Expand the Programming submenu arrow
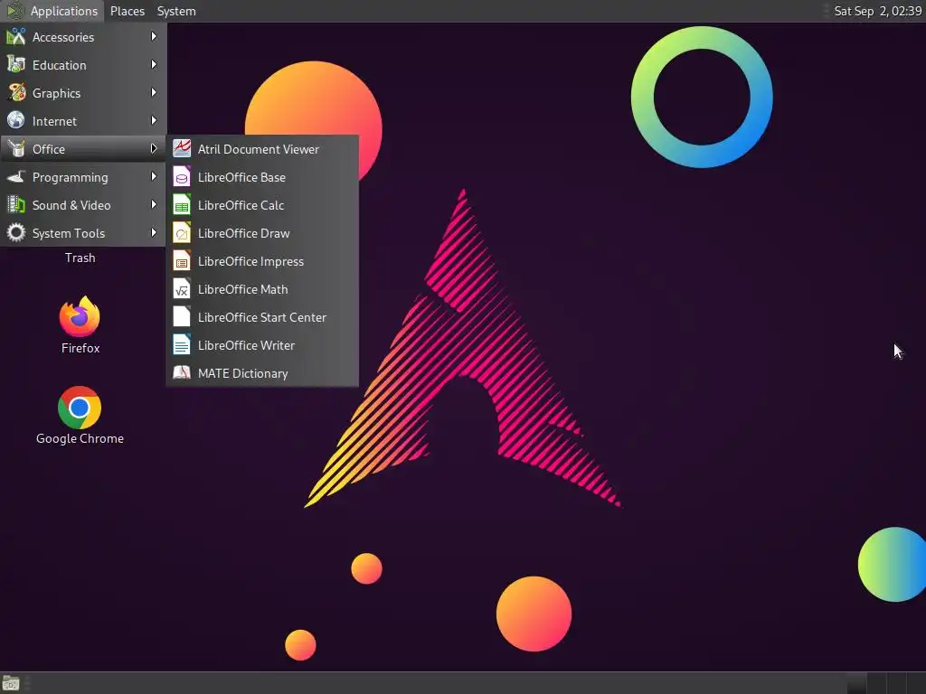 [x=154, y=176]
